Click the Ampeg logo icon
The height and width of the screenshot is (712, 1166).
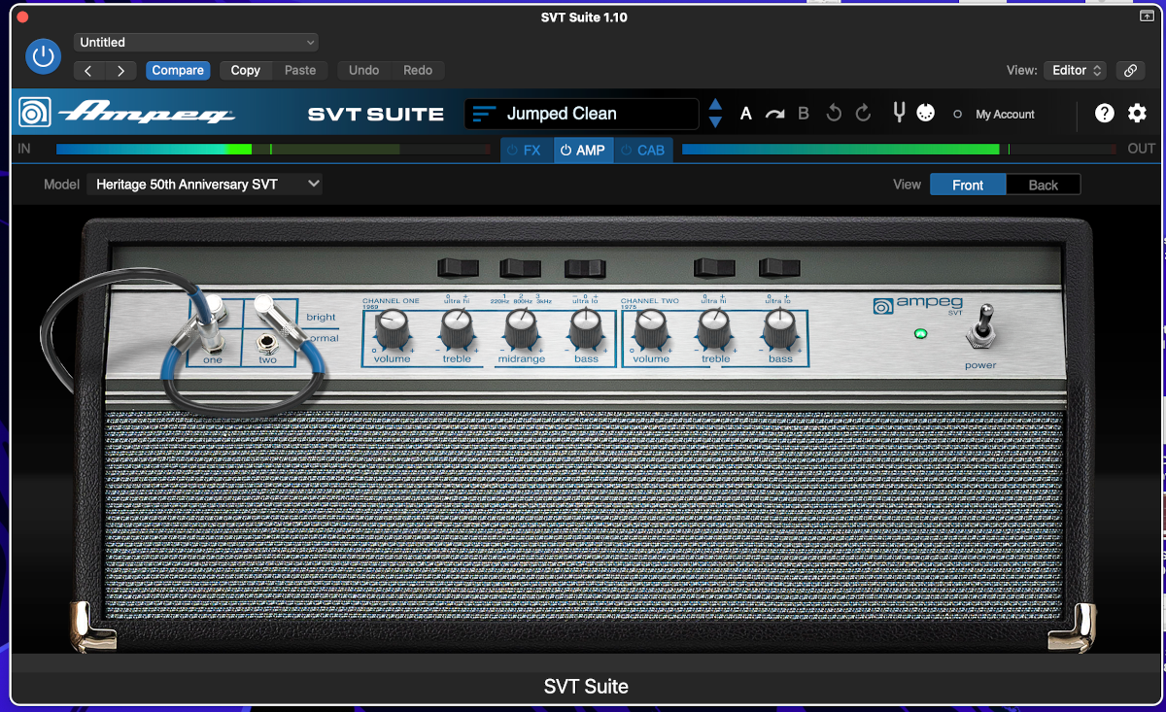click(x=35, y=114)
